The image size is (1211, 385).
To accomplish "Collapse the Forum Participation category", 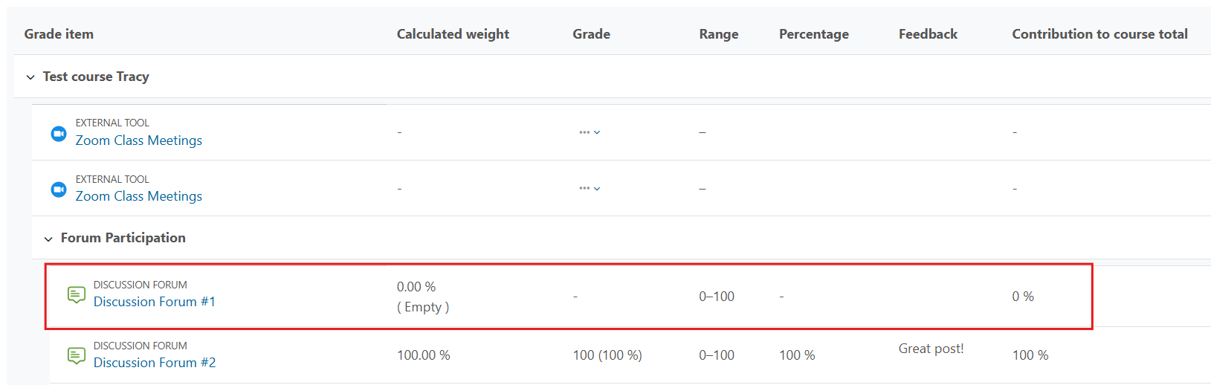I will [48, 239].
